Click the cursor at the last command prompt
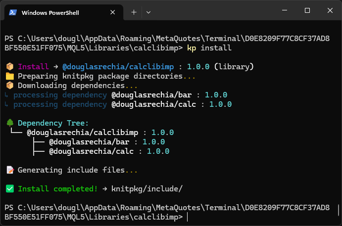This screenshot has height=226, width=342. (188, 217)
